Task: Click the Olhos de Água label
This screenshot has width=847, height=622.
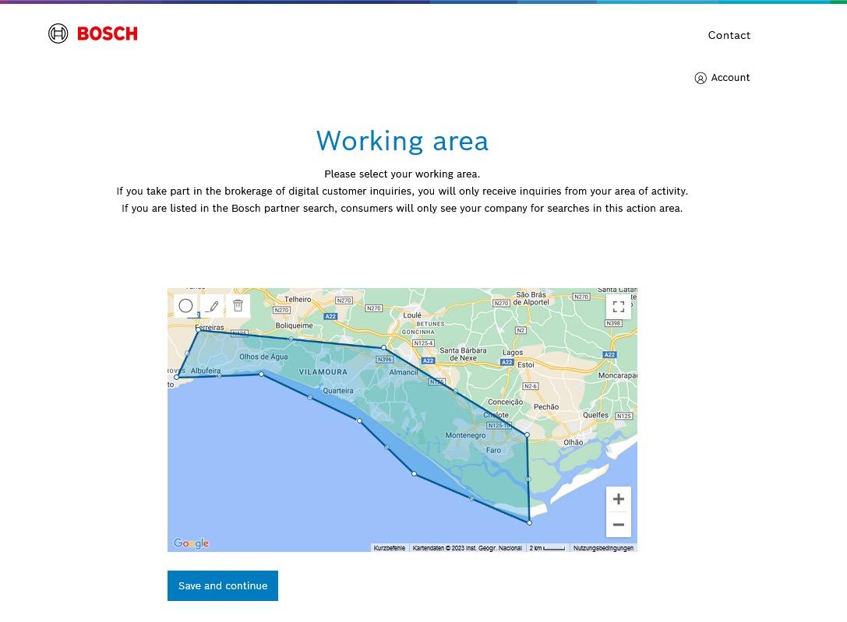Action: (263, 357)
